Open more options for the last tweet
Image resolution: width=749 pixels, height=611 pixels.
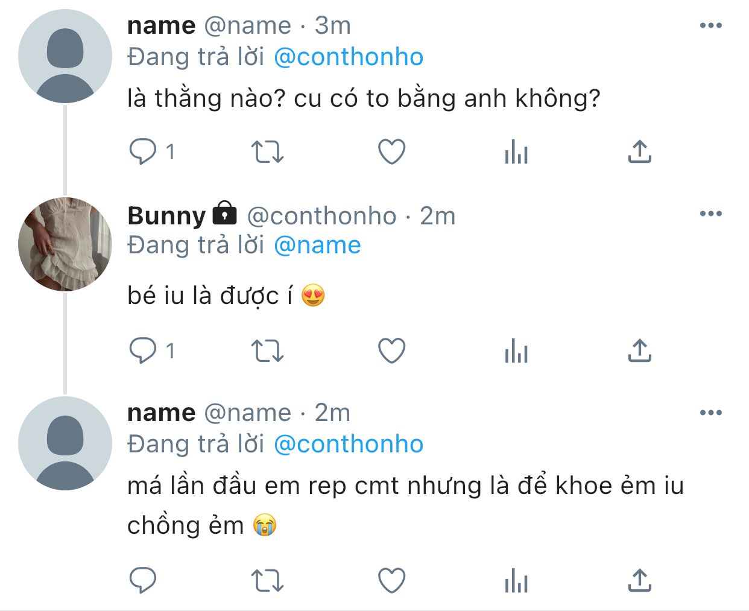(710, 413)
